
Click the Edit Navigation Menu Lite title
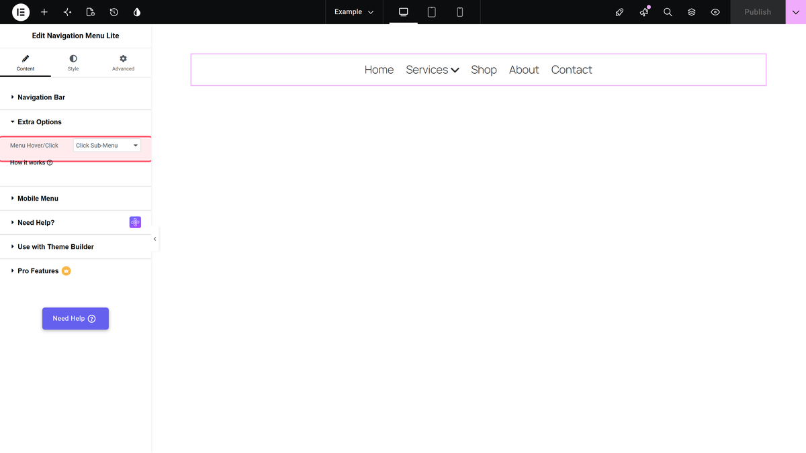tap(75, 36)
